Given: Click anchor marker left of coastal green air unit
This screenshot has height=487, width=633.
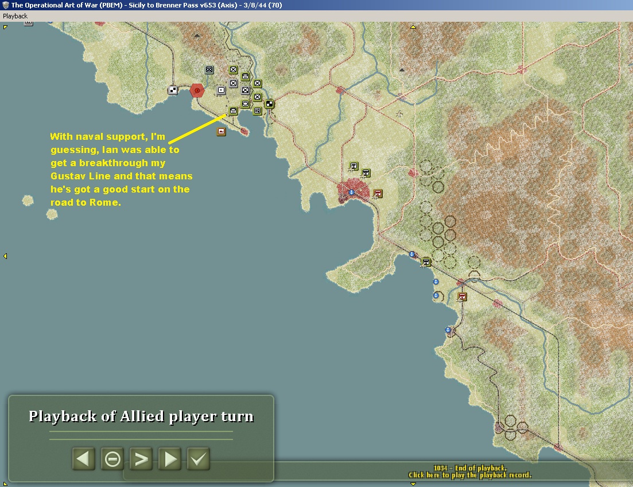Looking at the screenshot, I should pyautogui.click(x=412, y=254).
